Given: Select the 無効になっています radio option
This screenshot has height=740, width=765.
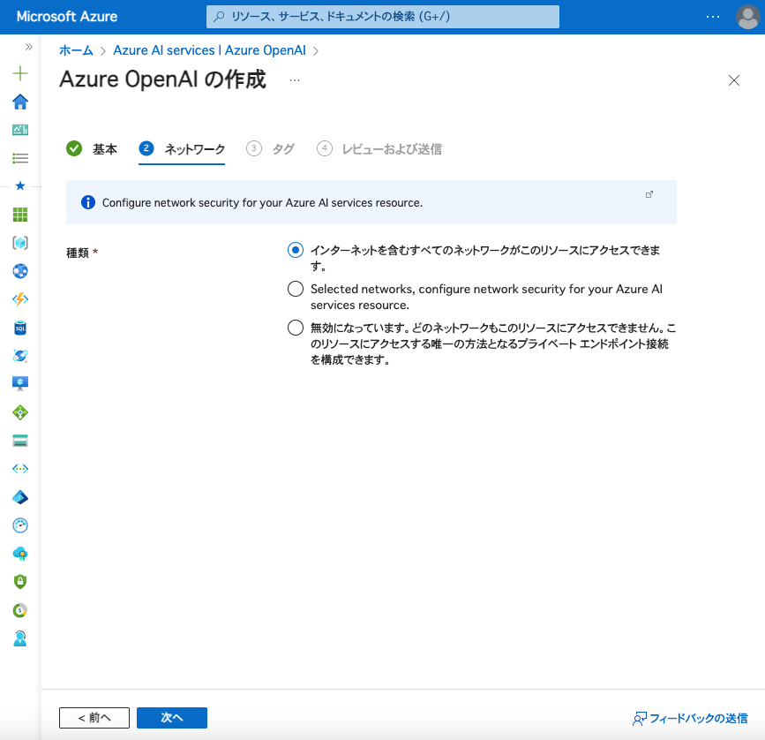Looking at the screenshot, I should (296, 328).
